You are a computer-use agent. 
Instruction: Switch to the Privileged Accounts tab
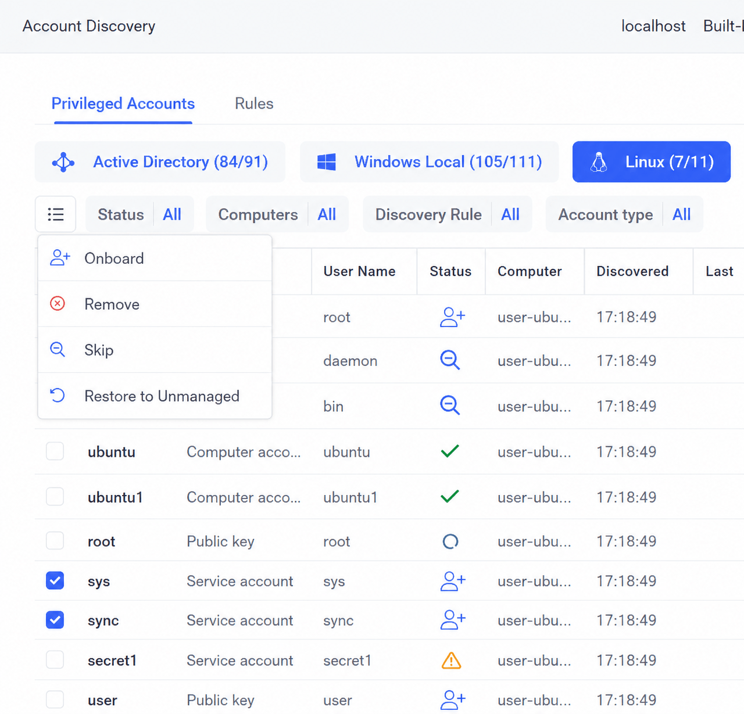[x=123, y=103]
